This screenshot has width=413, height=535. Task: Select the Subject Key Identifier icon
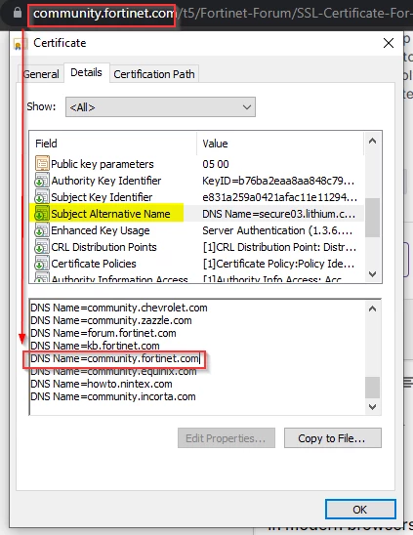coord(42,197)
